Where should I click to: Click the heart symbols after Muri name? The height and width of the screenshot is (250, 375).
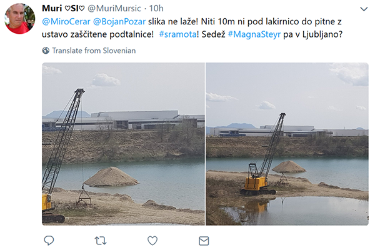tap(74, 8)
